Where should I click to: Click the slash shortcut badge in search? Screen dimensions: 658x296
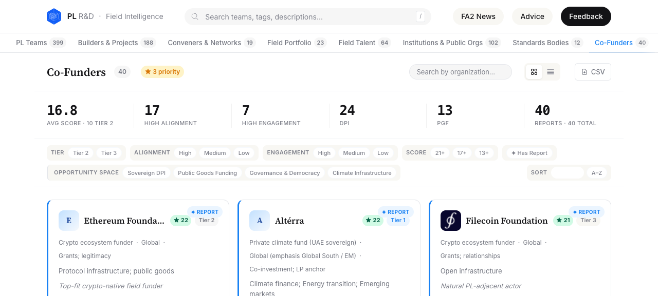[x=421, y=16]
